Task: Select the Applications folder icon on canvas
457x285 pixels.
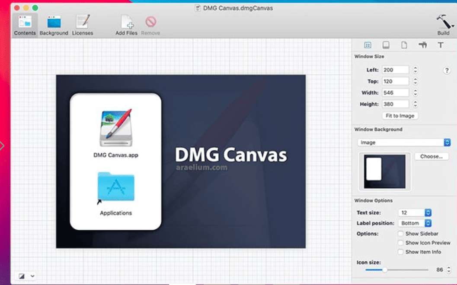Action: pos(116,187)
